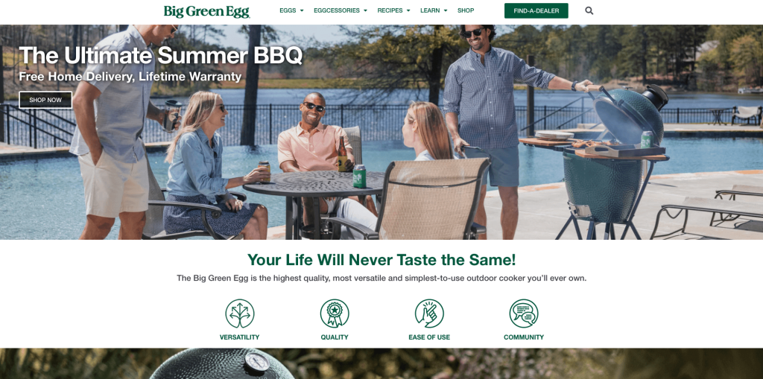Open the Learn dropdown menu
The image size is (763, 379).
tap(434, 10)
